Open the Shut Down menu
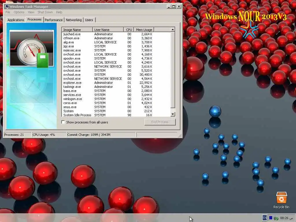296x222 pixels. point(45,12)
